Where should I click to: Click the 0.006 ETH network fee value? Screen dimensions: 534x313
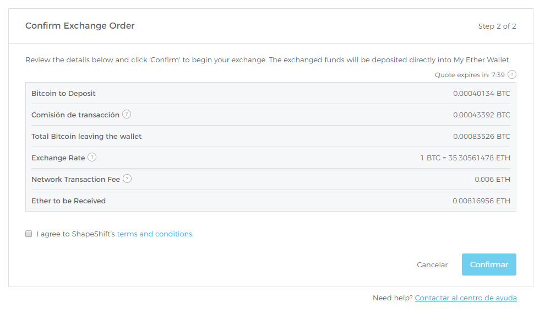(493, 179)
